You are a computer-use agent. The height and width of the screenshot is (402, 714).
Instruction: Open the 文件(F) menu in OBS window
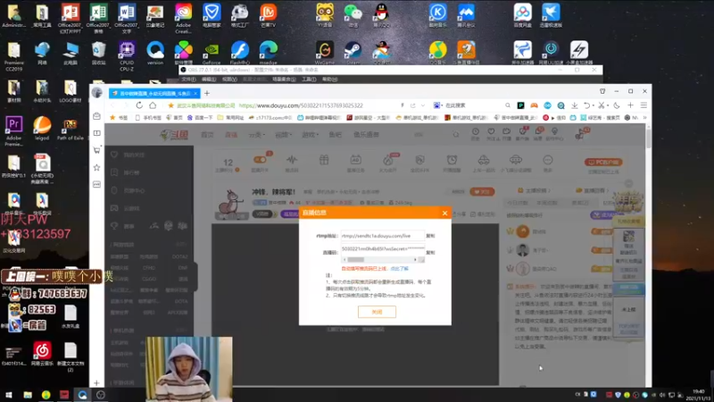188,80
